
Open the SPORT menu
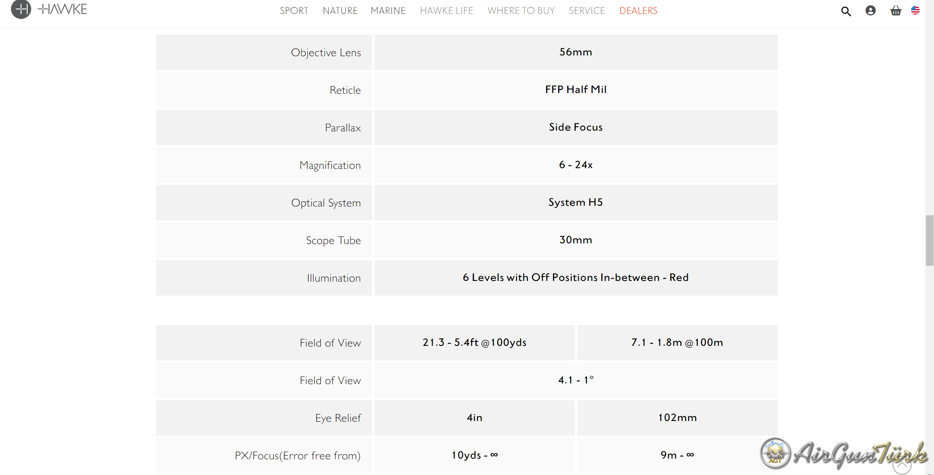click(294, 11)
